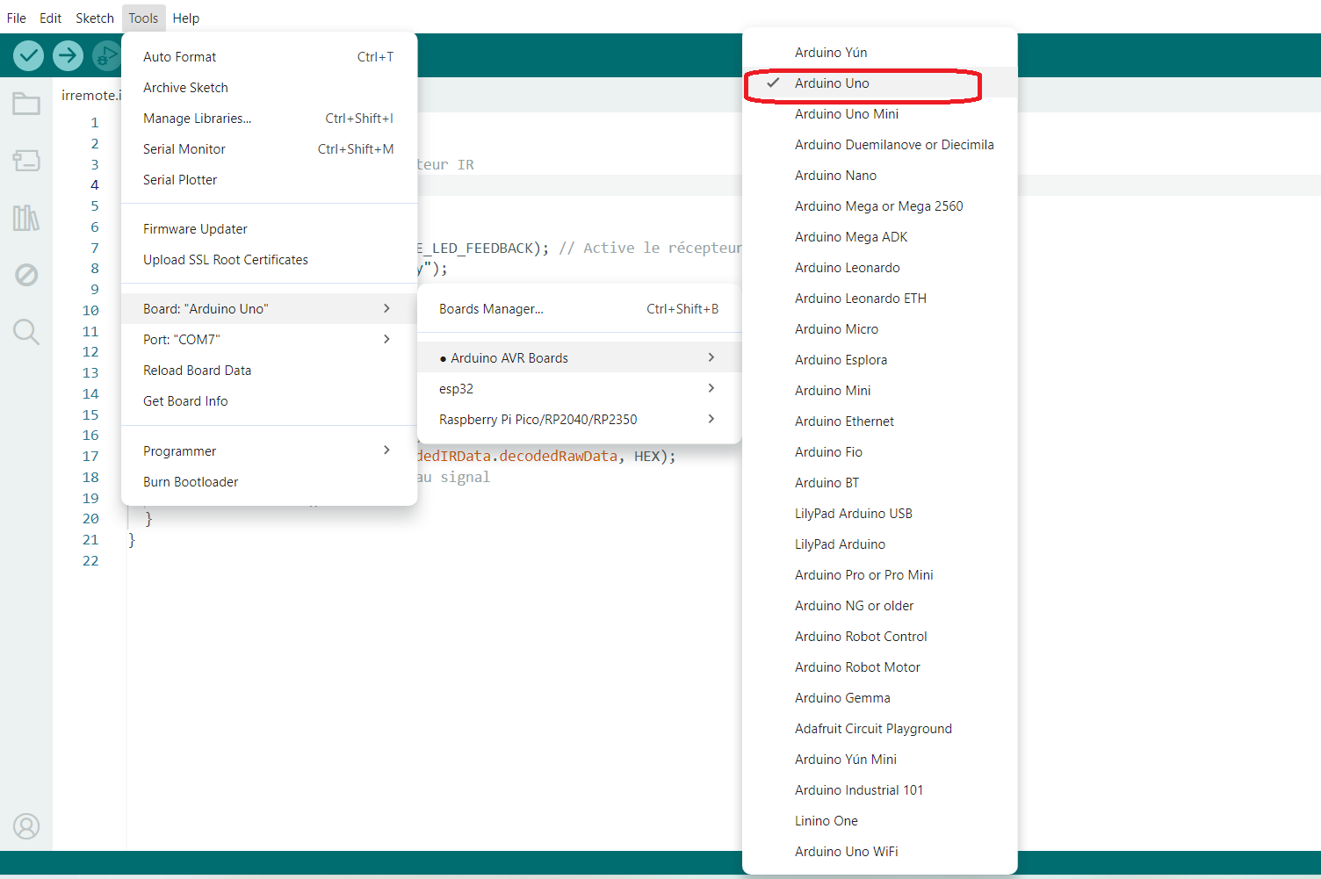The height and width of the screenshot is (879, 1321).
Task: Open the Edit menu
Action: tap(50, 18)
